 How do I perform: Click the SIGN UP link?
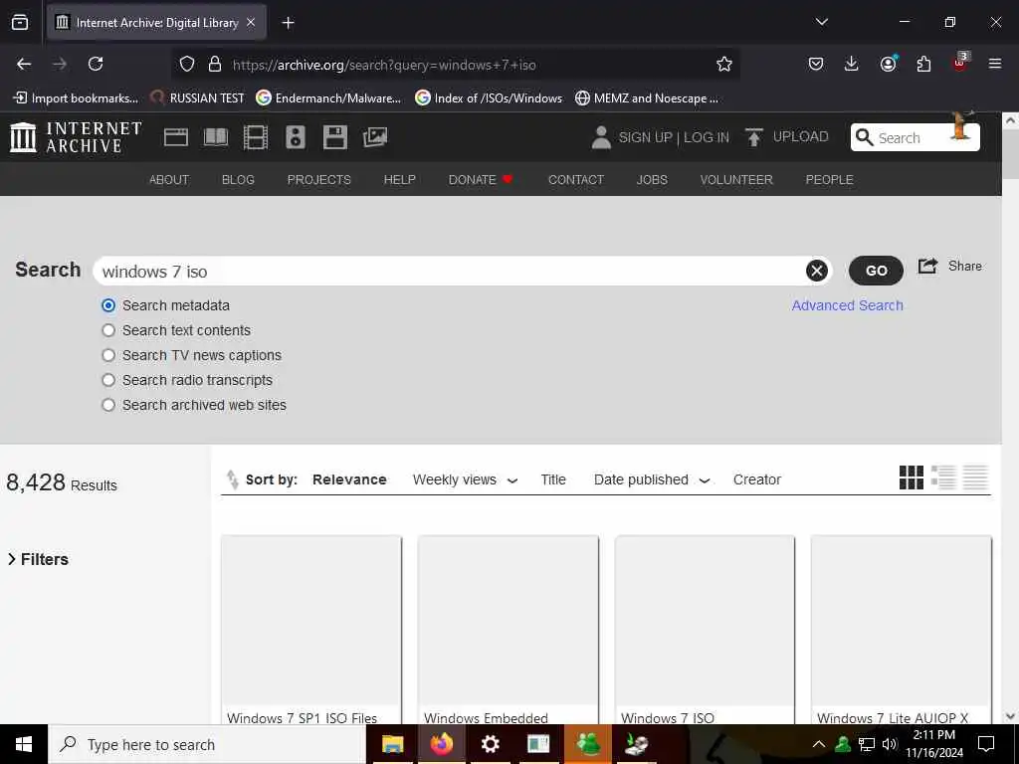click(645, 137)
